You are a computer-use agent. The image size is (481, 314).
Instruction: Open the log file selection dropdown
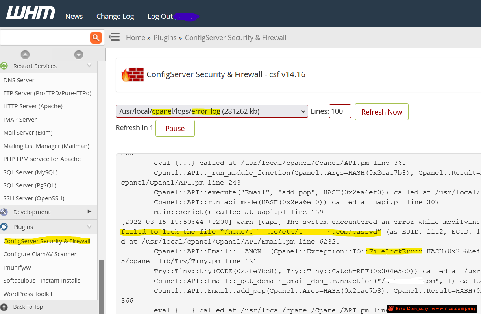click(x=212, y=111)
